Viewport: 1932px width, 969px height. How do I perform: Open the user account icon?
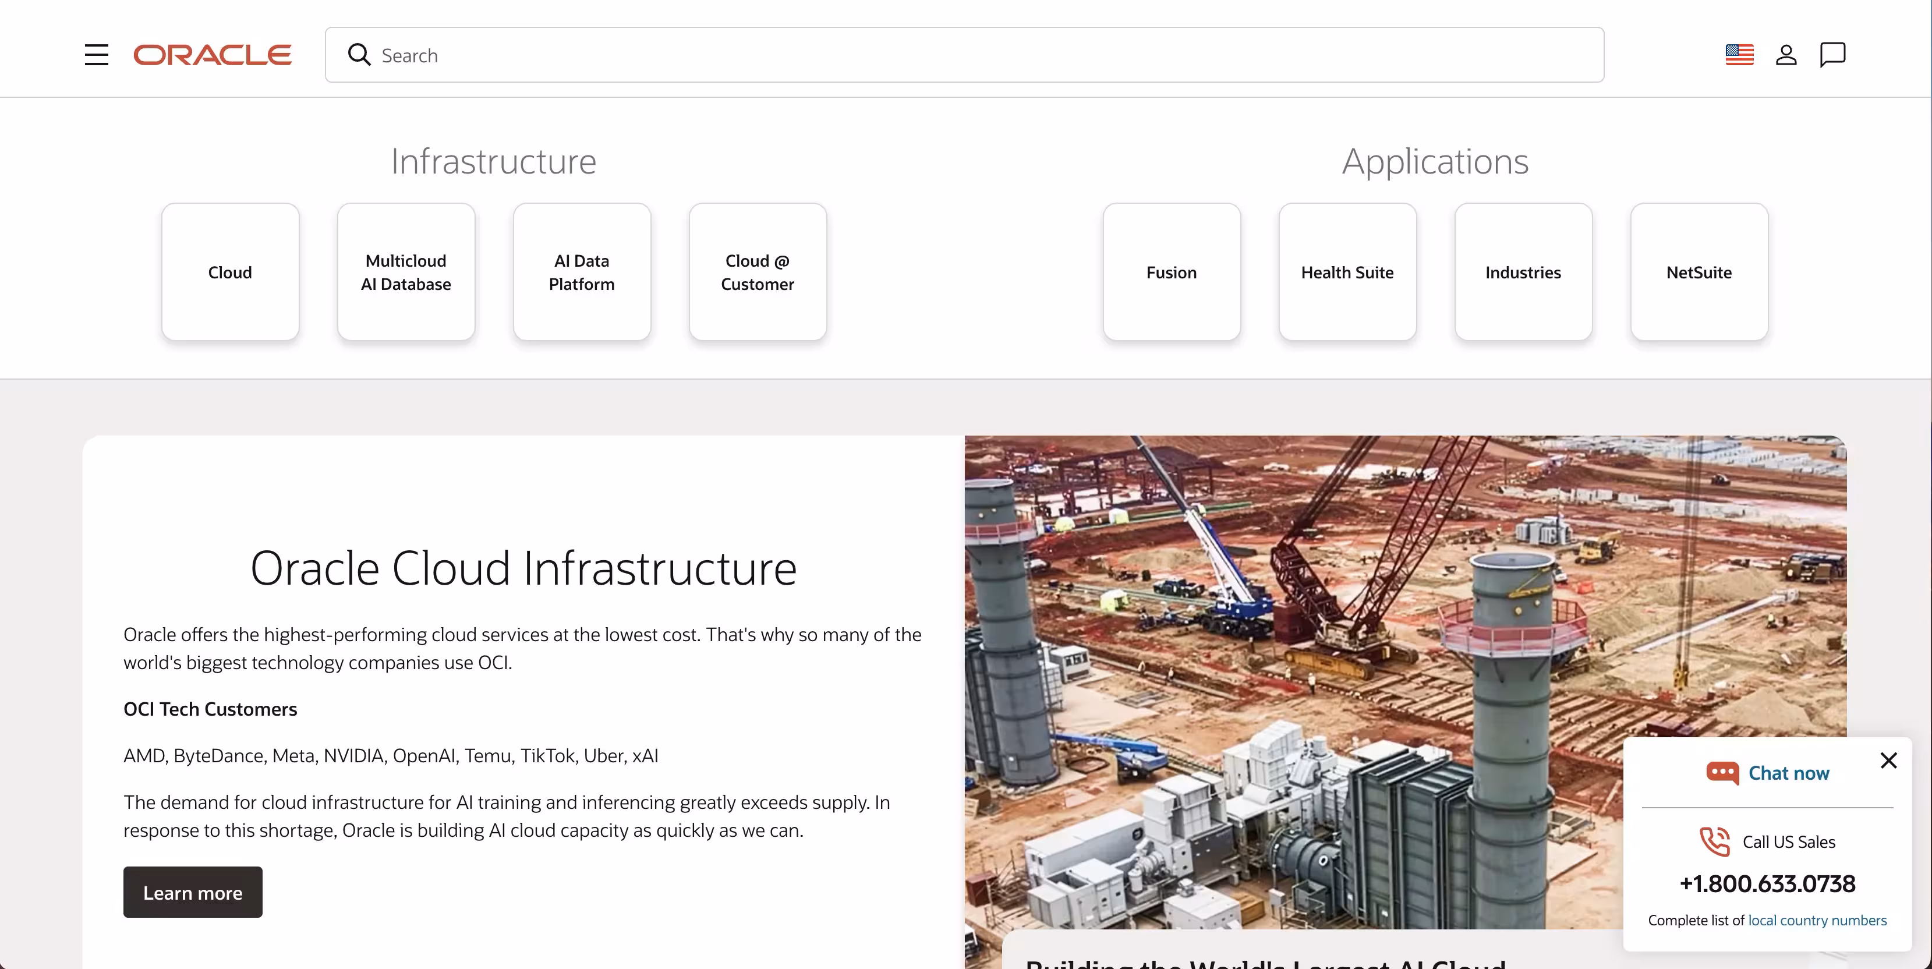tap(1786, 55)
